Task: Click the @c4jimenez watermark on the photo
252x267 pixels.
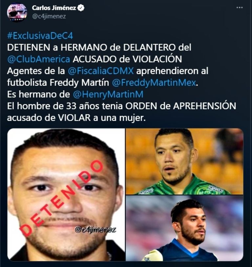Action: pyautogui.click(x=95, y=230)
